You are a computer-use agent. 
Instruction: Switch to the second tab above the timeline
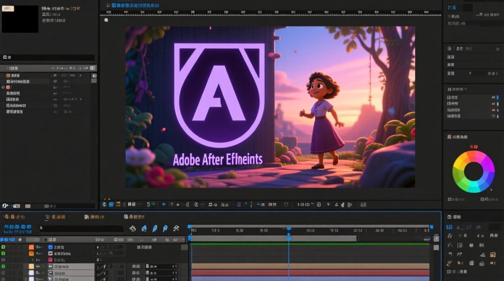coord(55,217)
